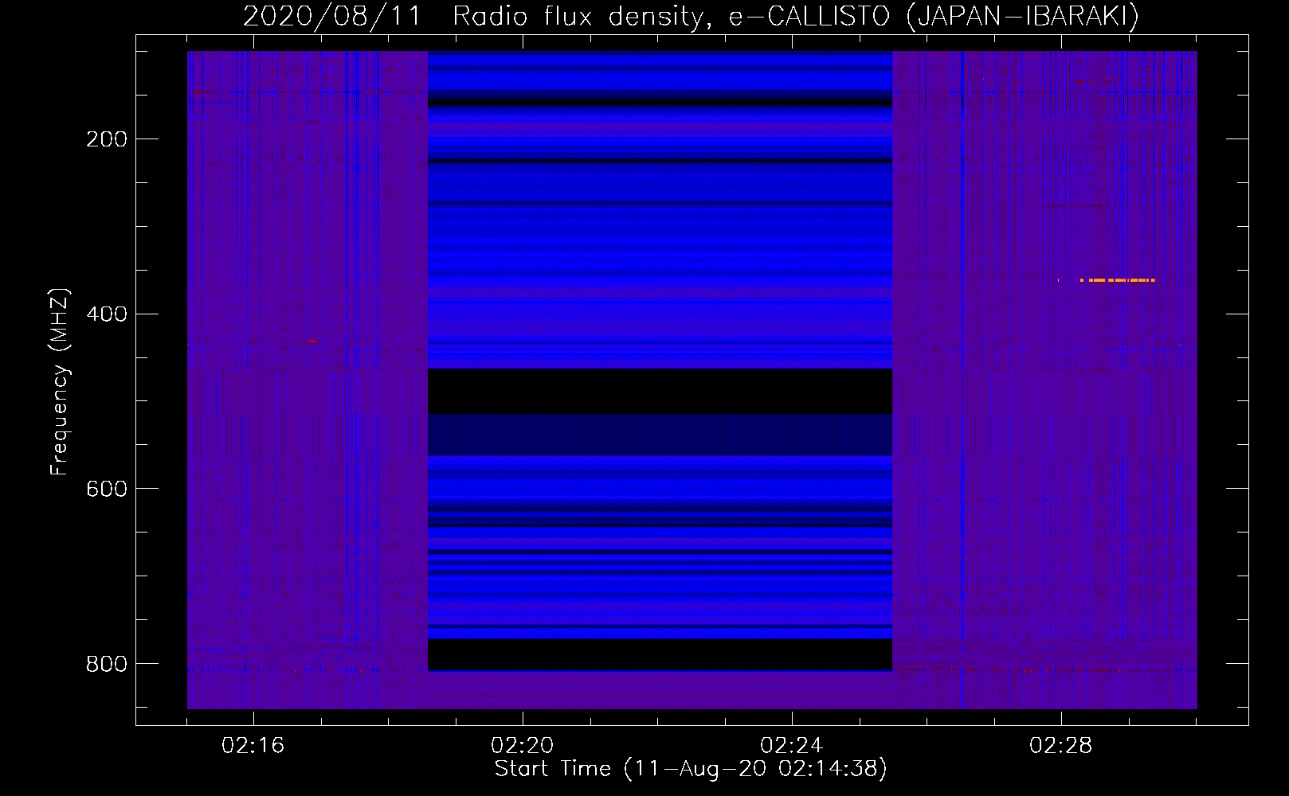Click the 200 frequency tick label
Viewport: 1289px width, 796px height.
107,139
